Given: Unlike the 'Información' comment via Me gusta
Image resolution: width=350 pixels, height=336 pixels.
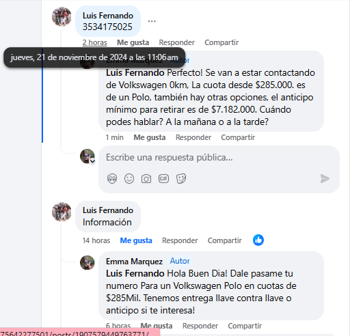Looking at the screenshot, I should [136, 240].
